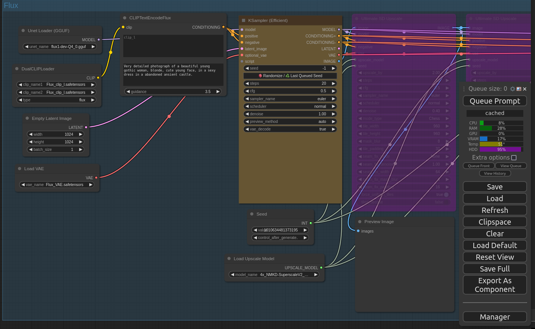
Task: Toggle vae_decode true in KSampler
Action: coord(290,129)
